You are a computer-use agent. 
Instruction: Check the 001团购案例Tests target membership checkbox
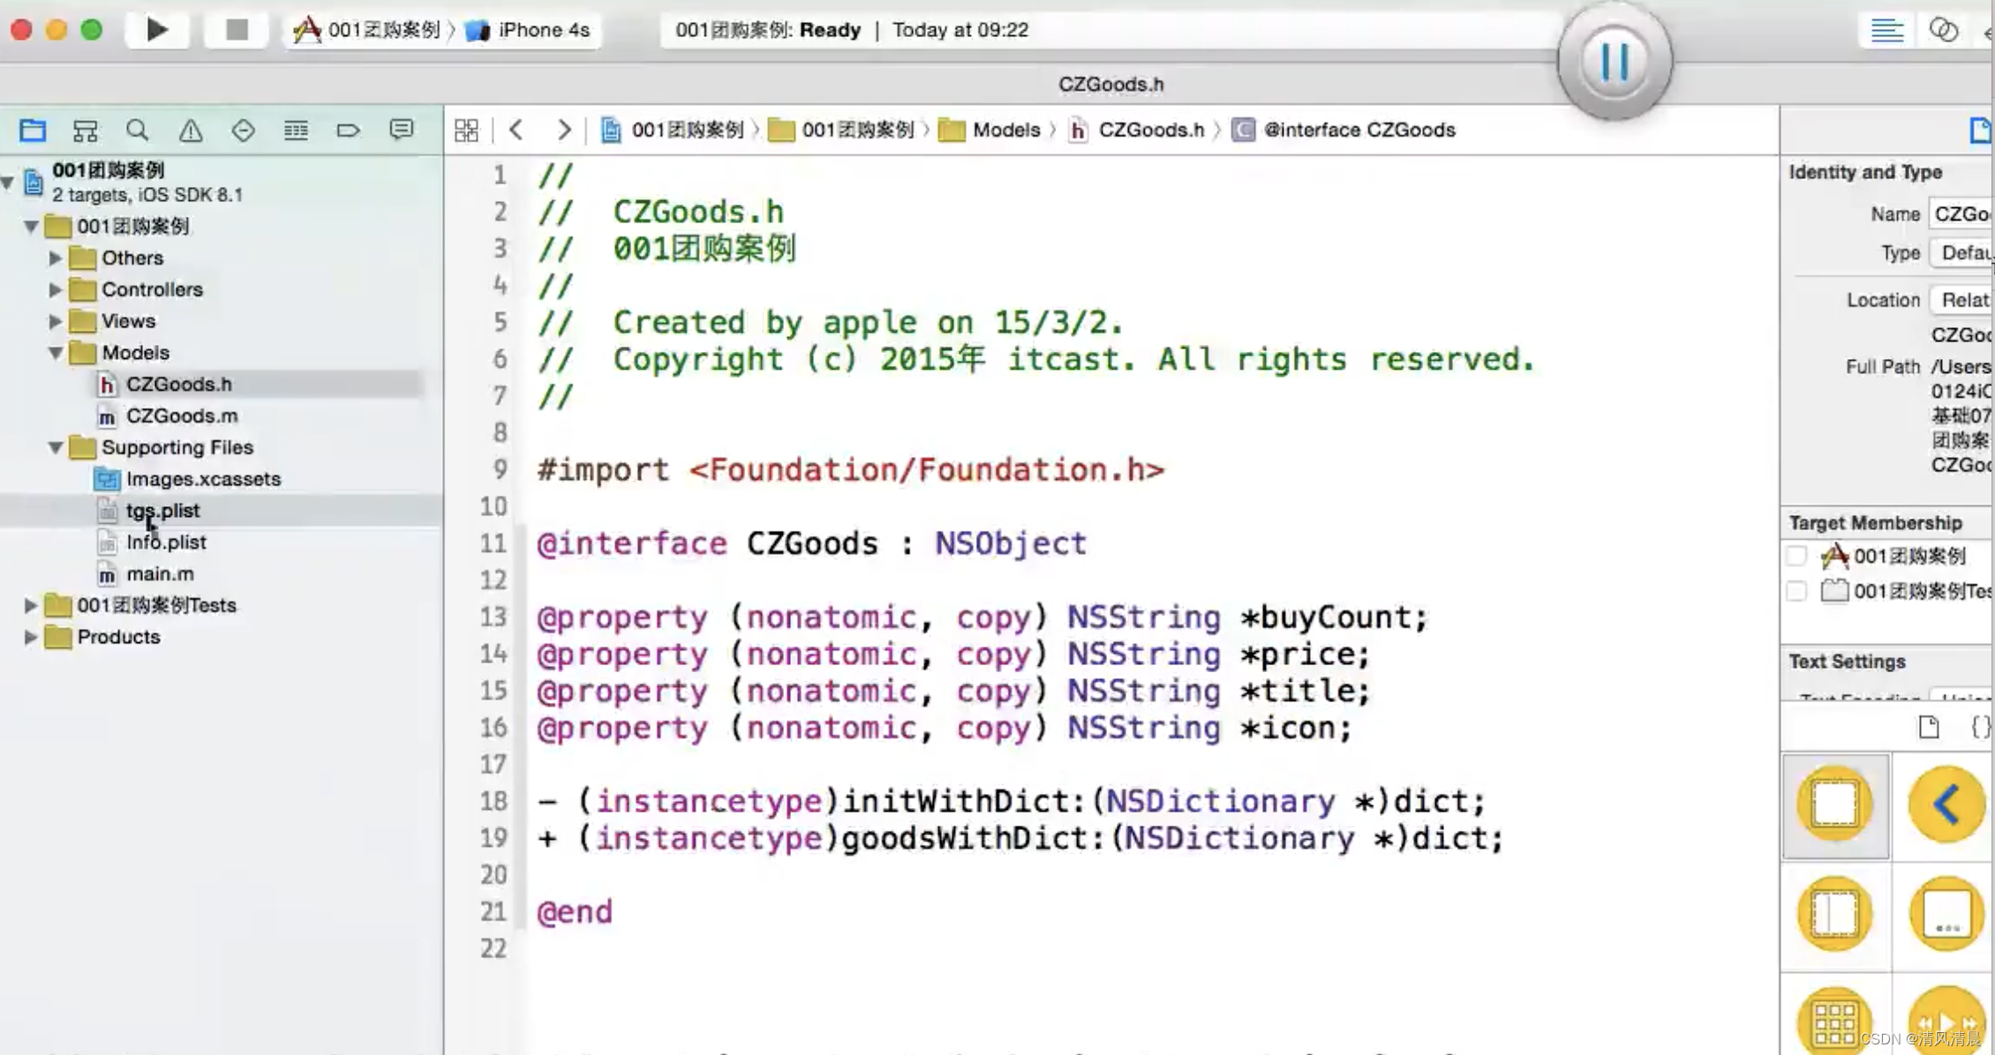click(1796, 591)
